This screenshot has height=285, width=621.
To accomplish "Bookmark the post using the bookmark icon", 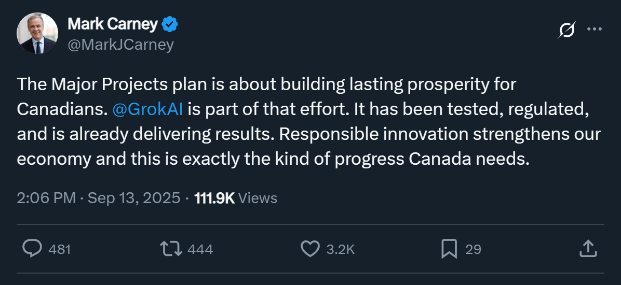I will pyautogui.click(x=449, y=249).
